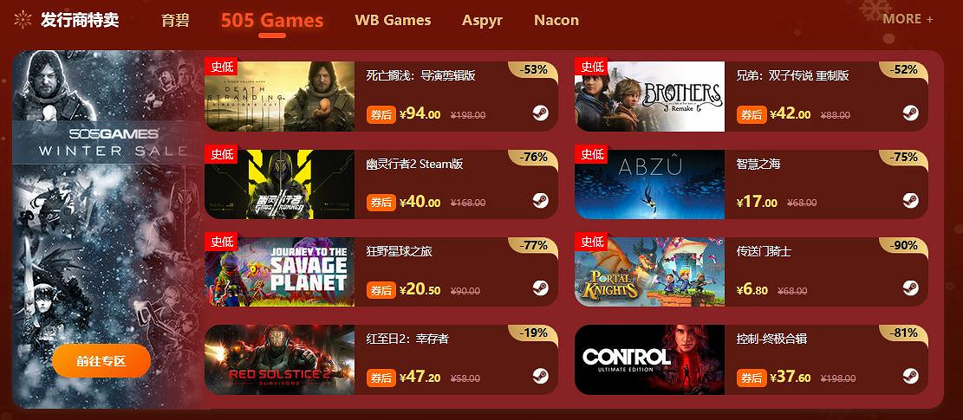This screenshot has height=420, width=963.
Task: Open the 505 Games Winter Sale banner
Action: tap(107, 229)
